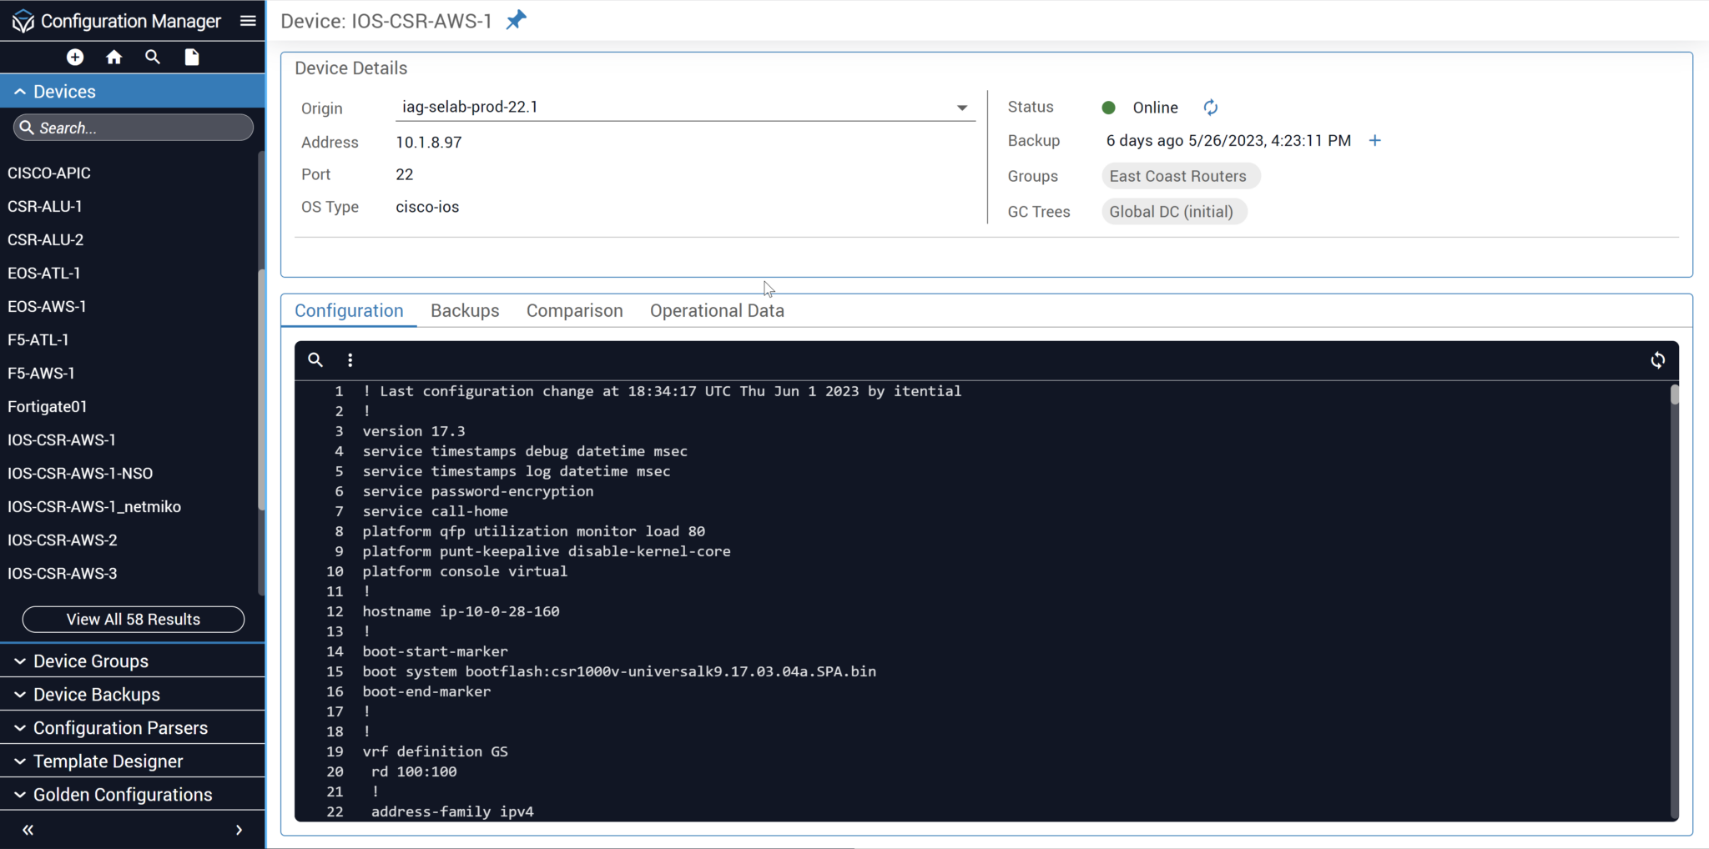Open the Operational Data tab
Image resolution: width=1709 pixels, height=849 pixels.
pyautogui.click(x=717, y=310)
